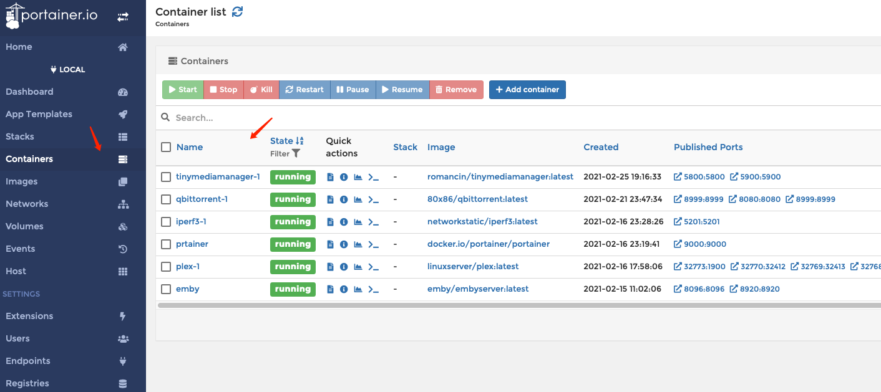The image size is (881, 392).
Task: Sort containers by State column
Action: click(x=287, y=141)
